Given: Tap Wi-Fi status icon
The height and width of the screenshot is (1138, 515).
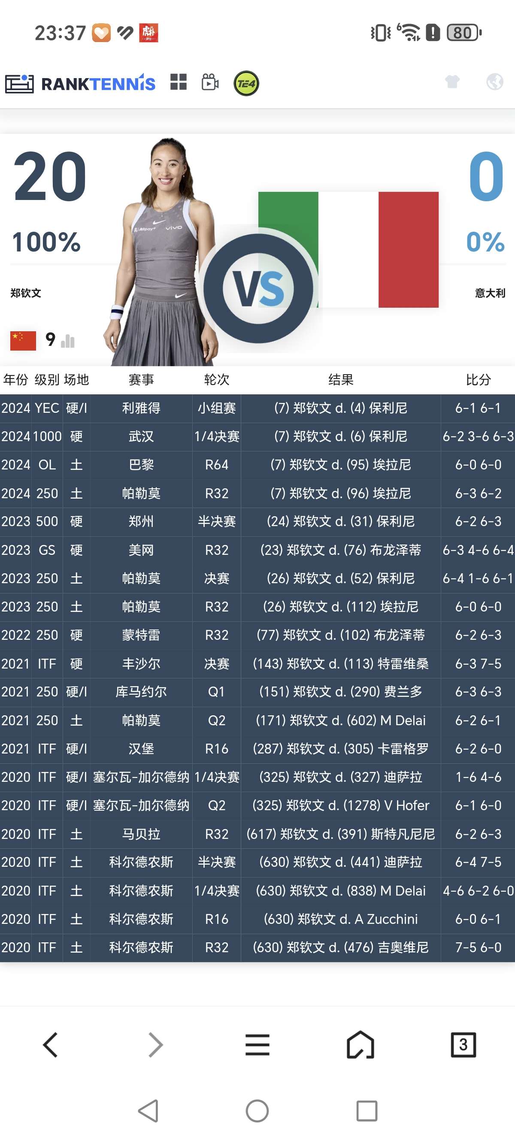Looking at the screenshot, I should click(x=409, y=32).
